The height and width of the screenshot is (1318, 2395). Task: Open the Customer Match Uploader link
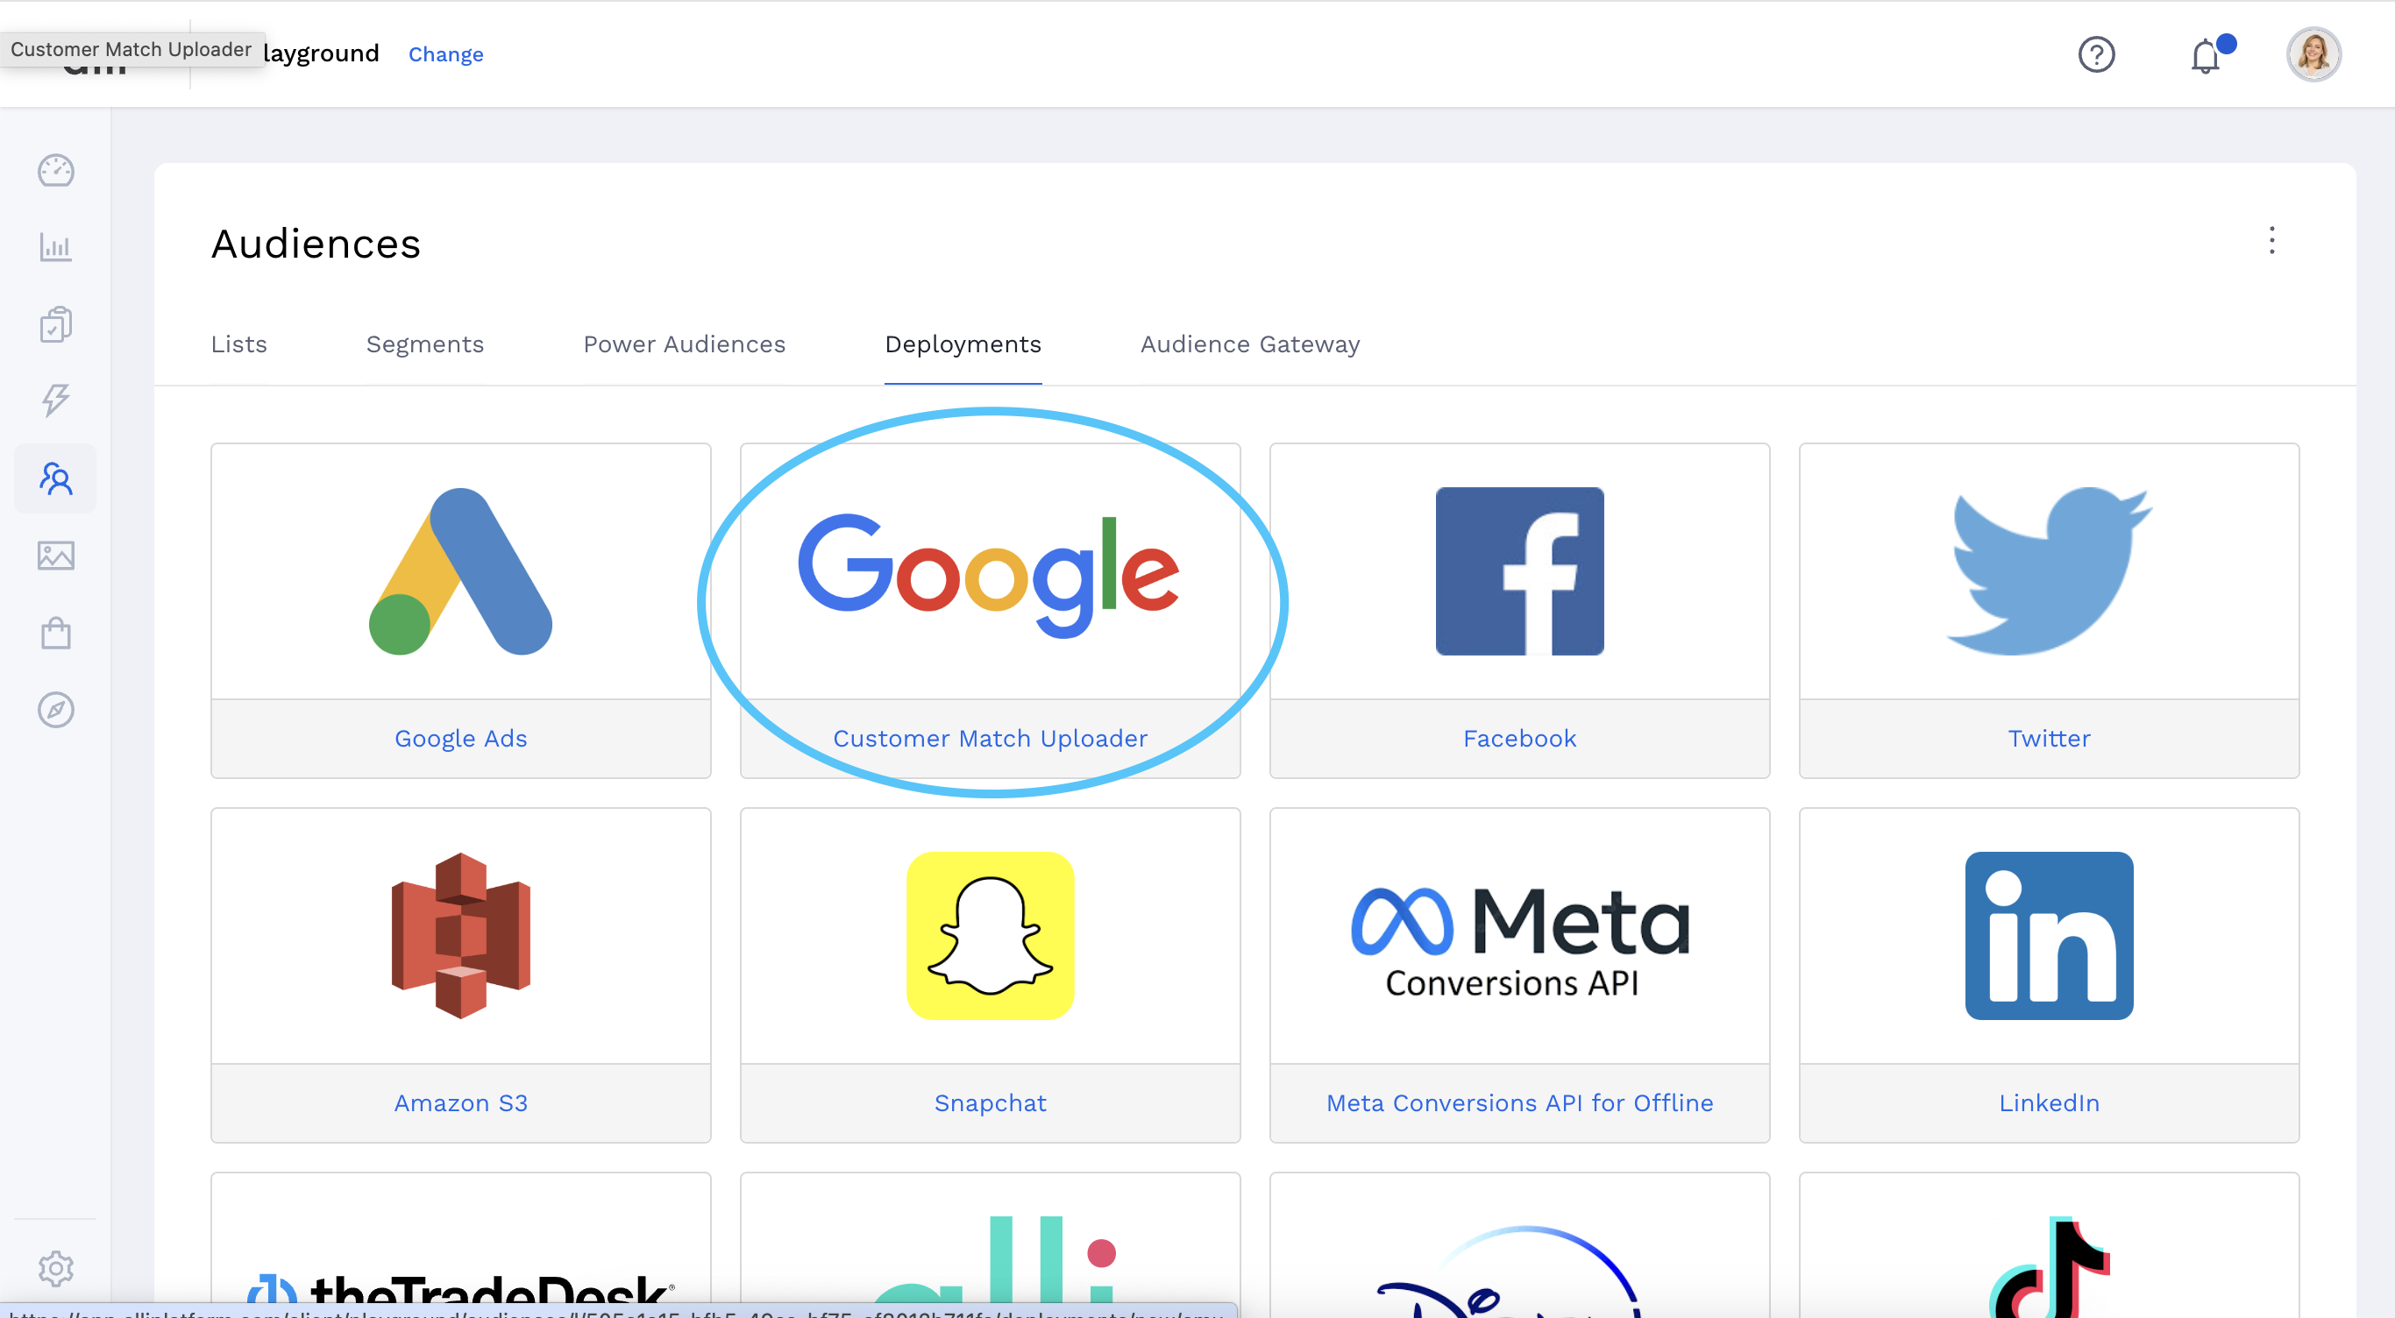pyautogui.click(x=990, y=739)
